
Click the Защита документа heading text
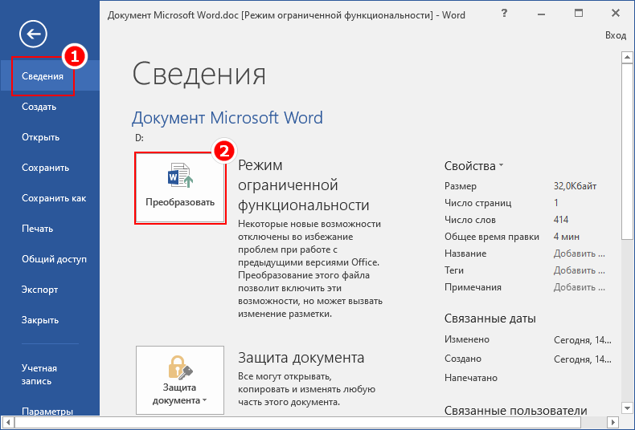click(x=301, y=358)
